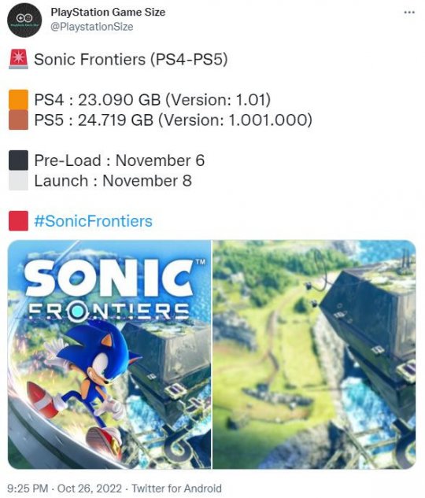Click the PS5 24.719 GB size line

173,120
